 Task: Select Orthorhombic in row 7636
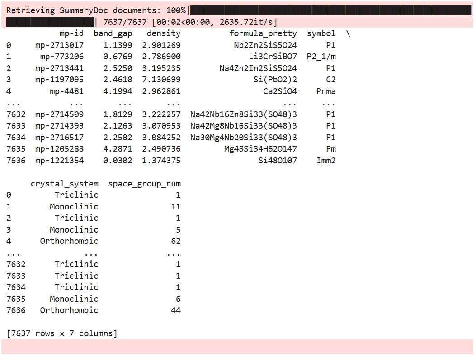point(69,310)
